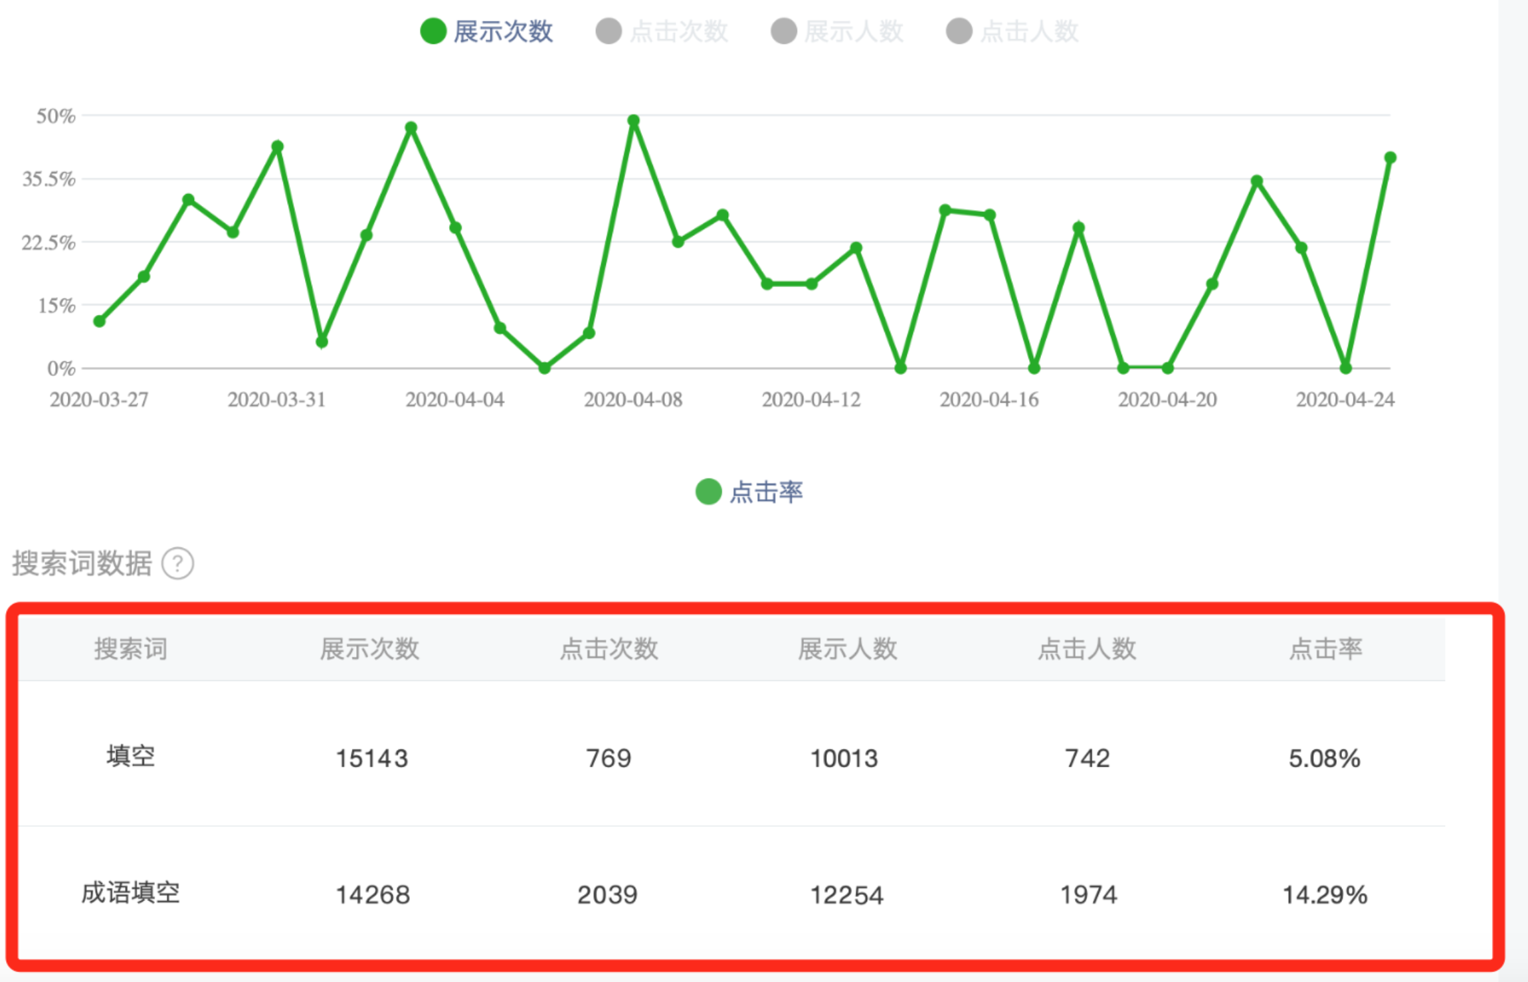Select the 填空 search term row

(x=131, y=756)
